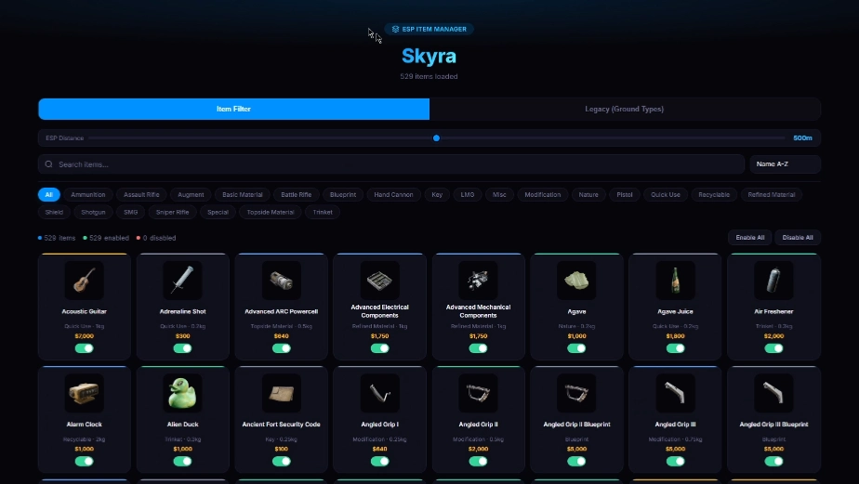Filter items by Special chip
The height and width of the screenshot is (484, 859).
coord(218,212)
